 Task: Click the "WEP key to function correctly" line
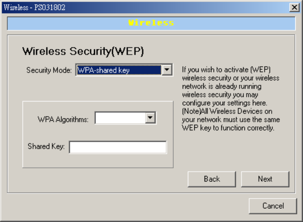click(x=228, y=128)
